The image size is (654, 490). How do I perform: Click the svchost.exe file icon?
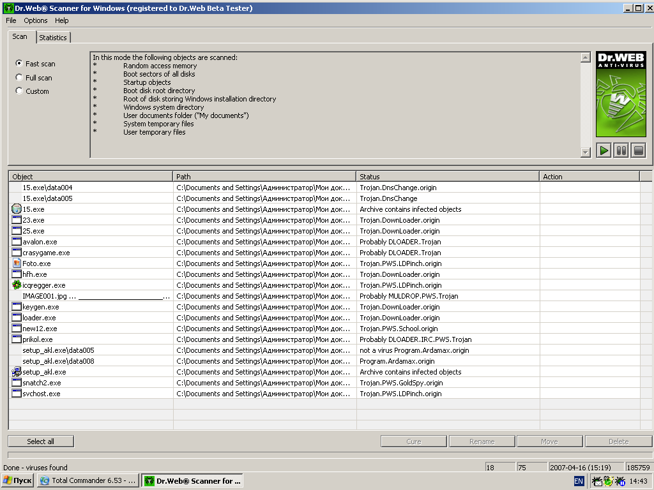click(x=16, y=393)
